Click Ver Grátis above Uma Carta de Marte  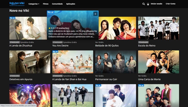click(x=142, y=76)
